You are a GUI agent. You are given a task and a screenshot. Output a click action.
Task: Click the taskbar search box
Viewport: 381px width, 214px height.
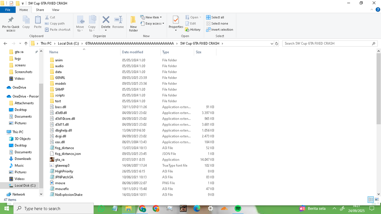coord(54,209)
